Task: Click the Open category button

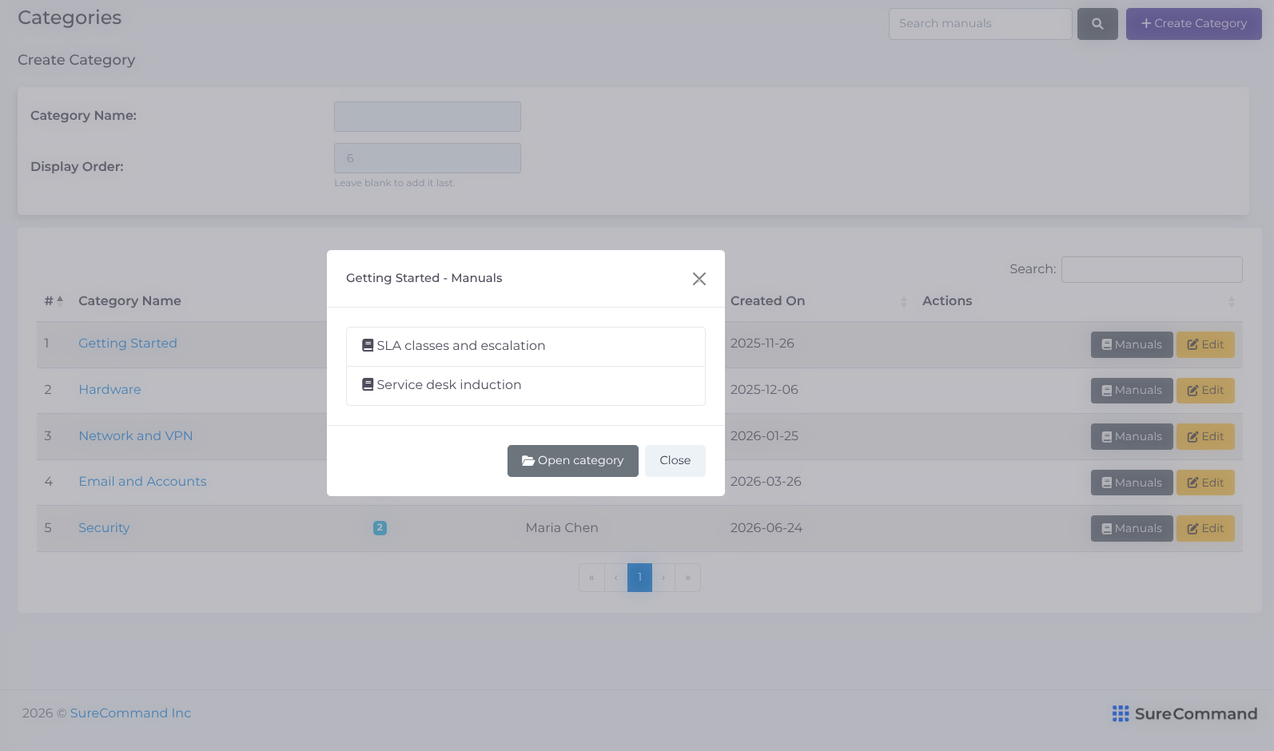Action: 573,461
